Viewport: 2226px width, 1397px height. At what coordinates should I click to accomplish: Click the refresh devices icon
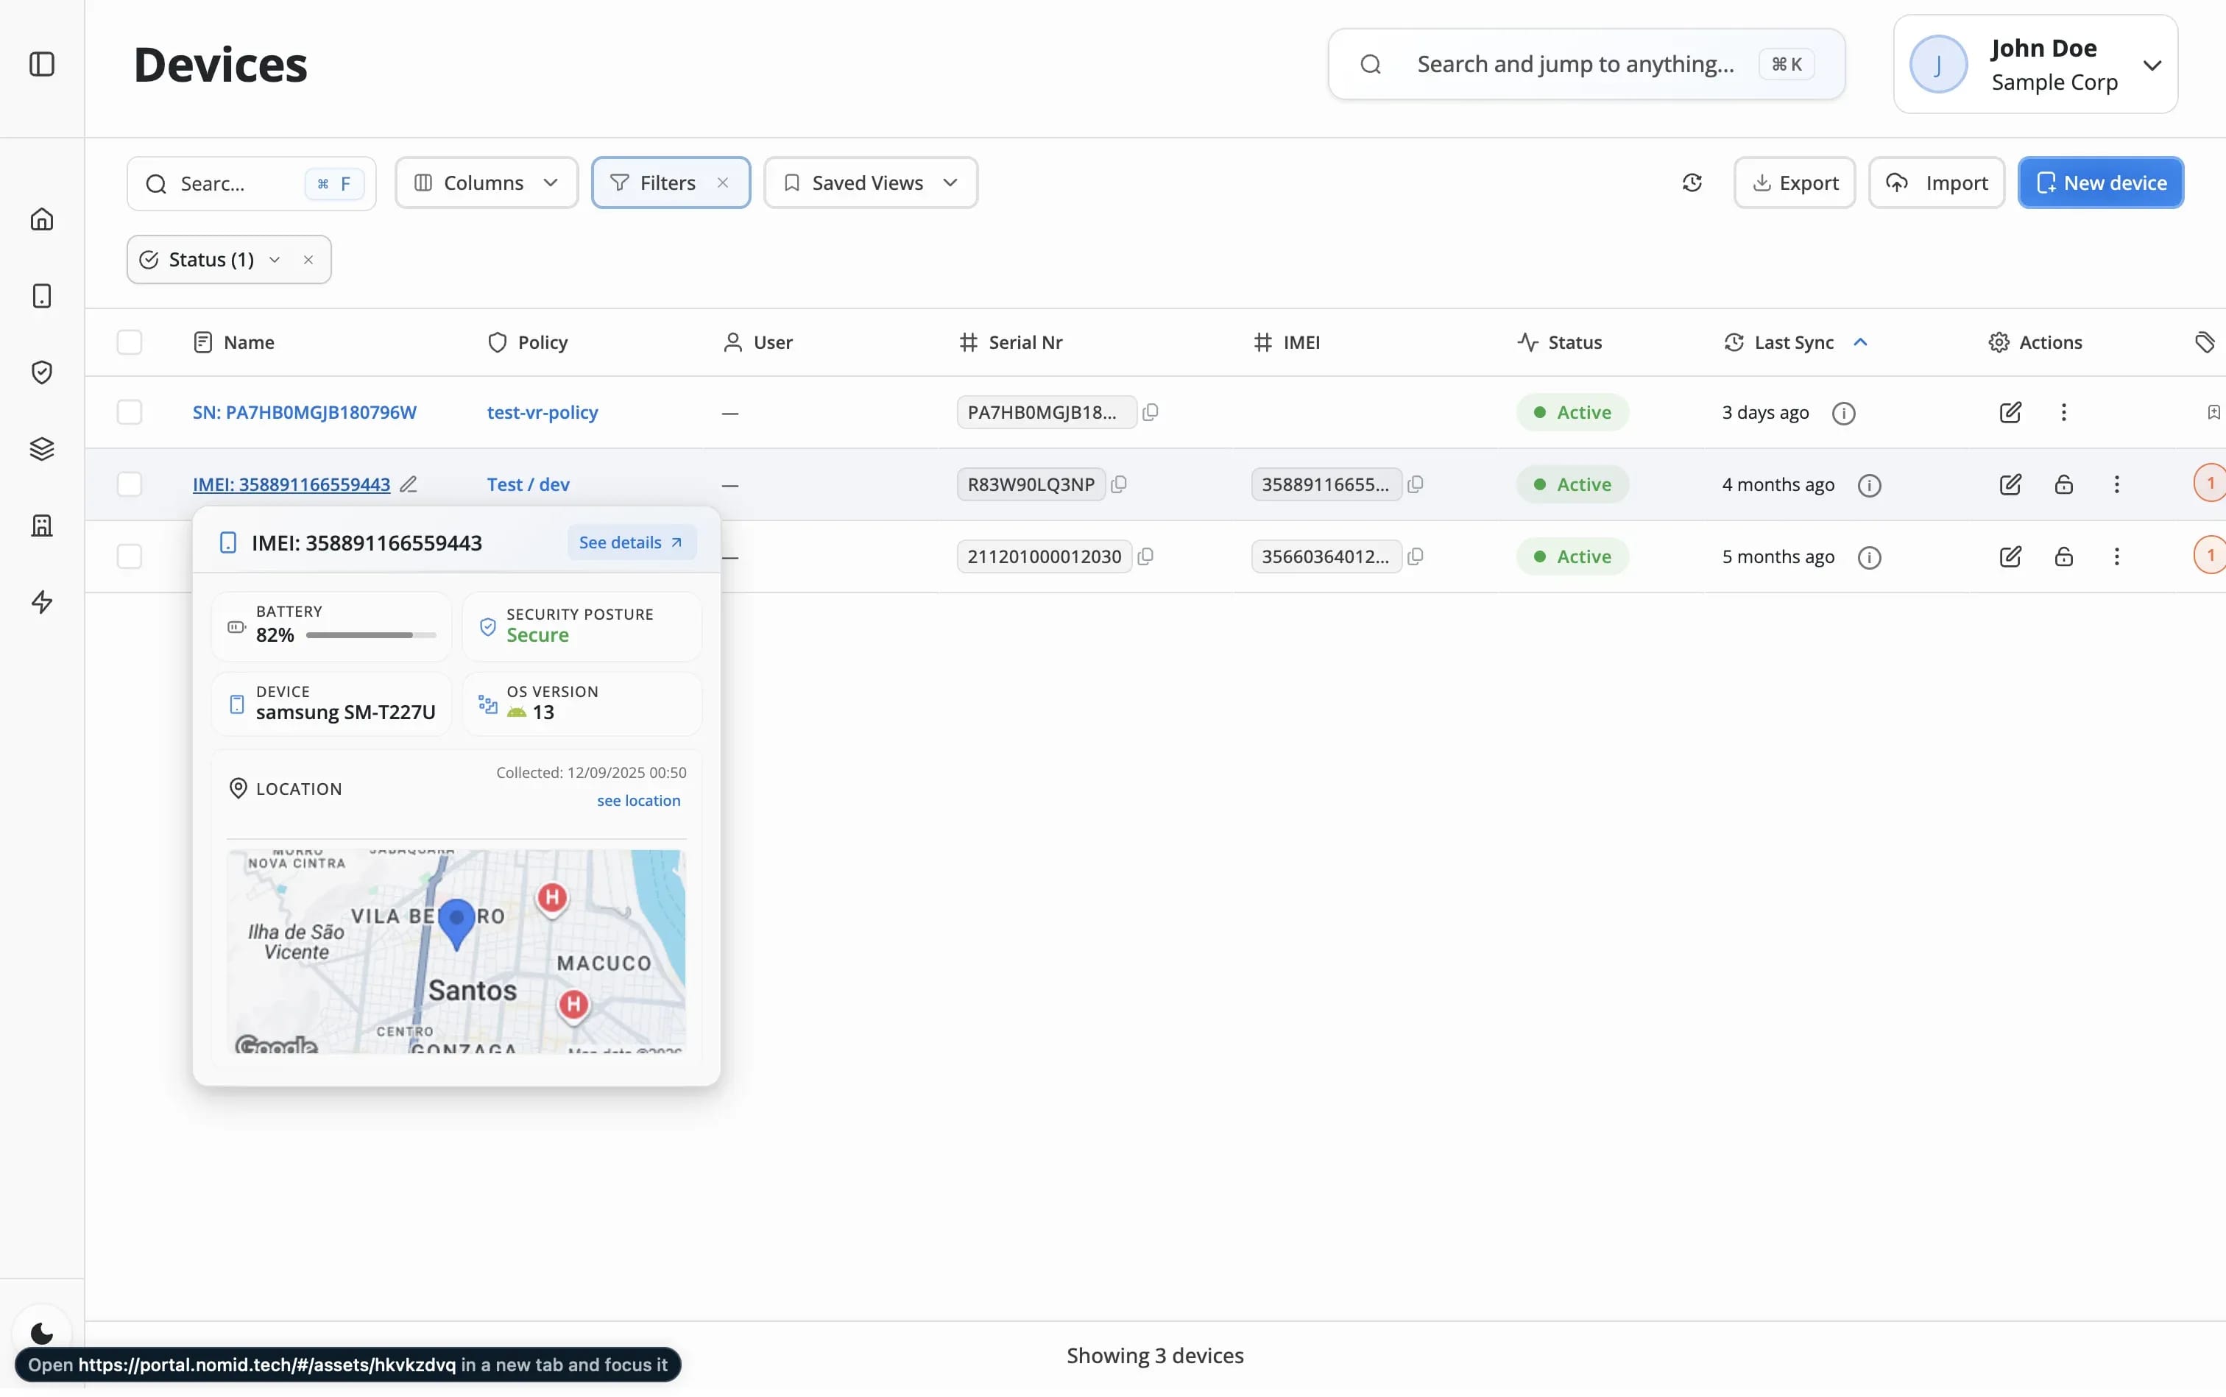(x=1692, y=183)
